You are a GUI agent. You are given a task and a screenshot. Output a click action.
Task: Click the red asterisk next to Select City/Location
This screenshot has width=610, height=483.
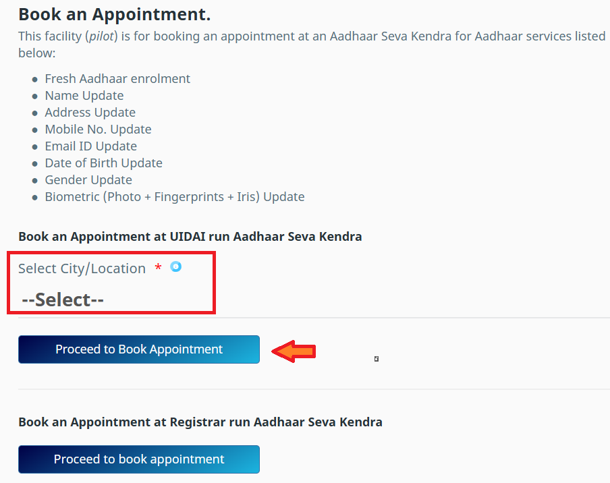(x=157, y=267)
